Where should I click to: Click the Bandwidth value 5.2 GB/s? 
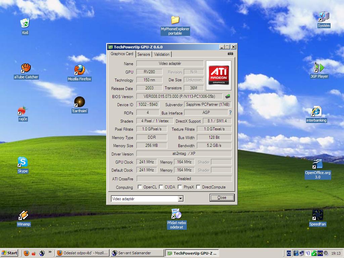[x=214, y=145]
